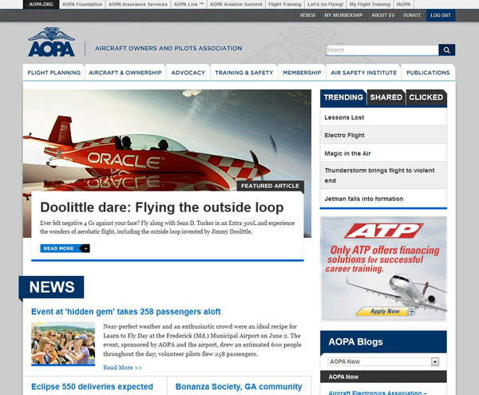Open the AOPA Now blog dropdown
Viewport: 479px width, 395px height.
(435, 361)
